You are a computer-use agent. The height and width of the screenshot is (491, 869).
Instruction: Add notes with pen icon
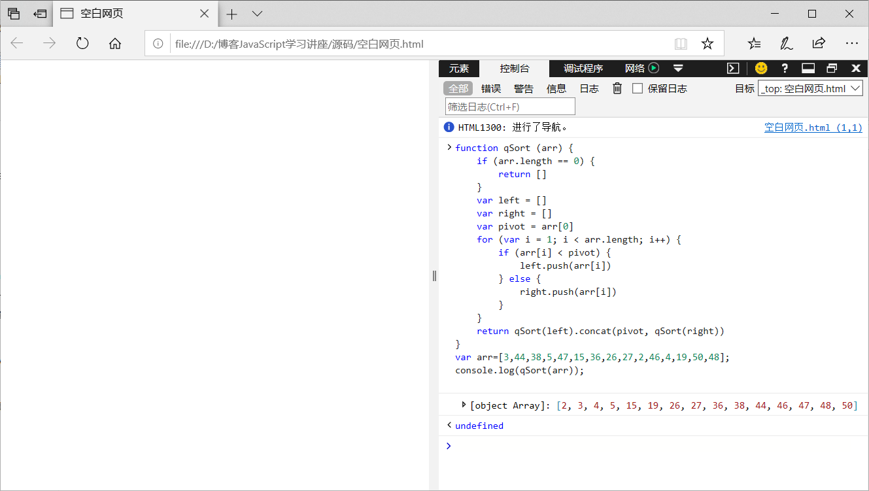click(787, 44)
